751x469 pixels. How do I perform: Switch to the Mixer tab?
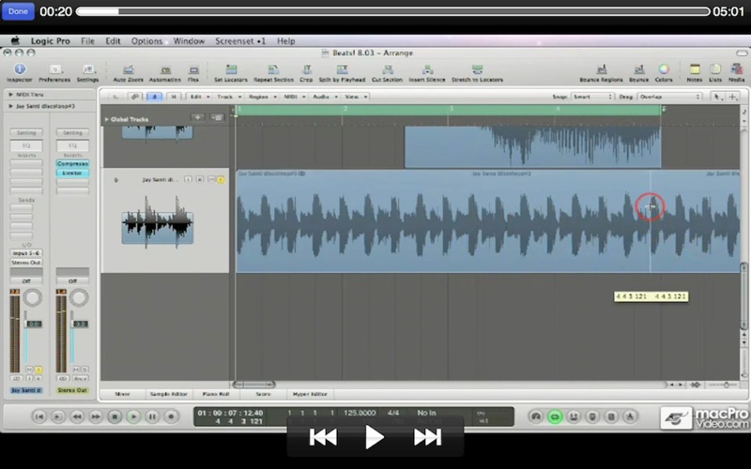click(123, 394)
